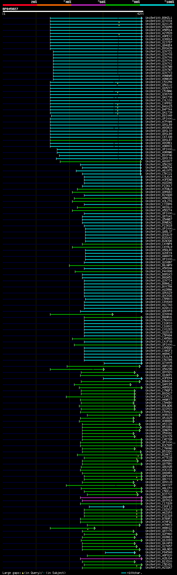This screenshot has width=177, height=575.
Task: Select hit label UniRef100_C4ETQ9
Action: [x=159, y=439]
